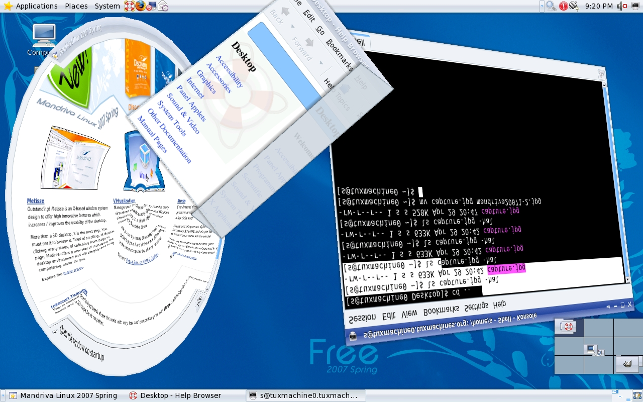The height and width of the screenshot is (402, 643).
Task: Click the Metisse heading link in Mandriva window
Action: [35, 201]
